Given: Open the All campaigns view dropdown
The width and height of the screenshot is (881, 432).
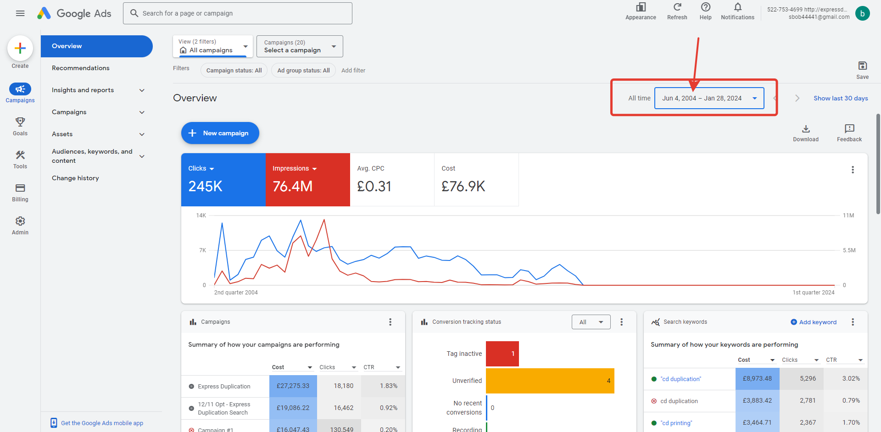Looking at the screenshot, I should pyautogui.click(x=213, y=46).
